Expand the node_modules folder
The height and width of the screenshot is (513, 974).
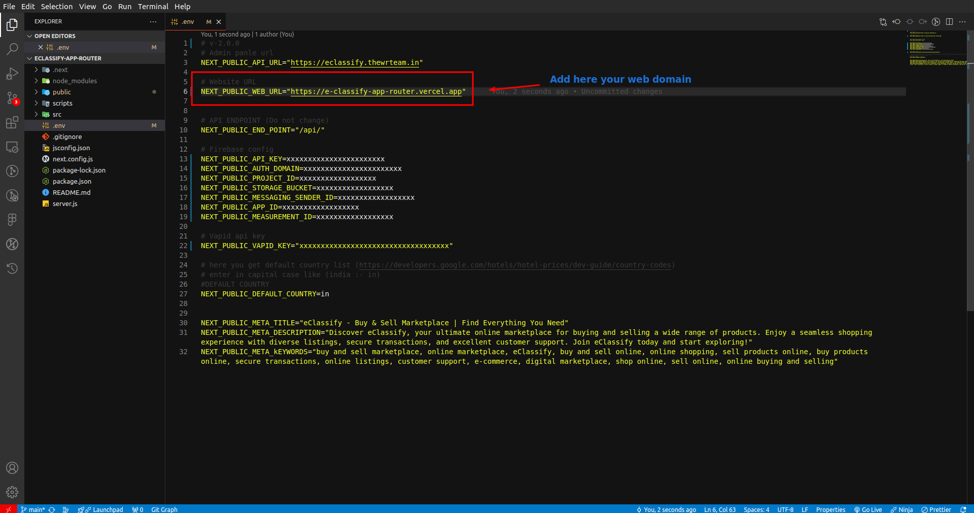[x=75, y=81]
